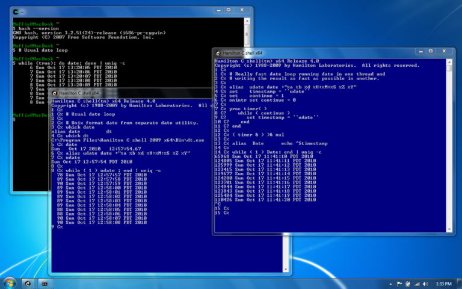
Task: Click the right Hamilton C shell title icon
Action: coord(218,53)
